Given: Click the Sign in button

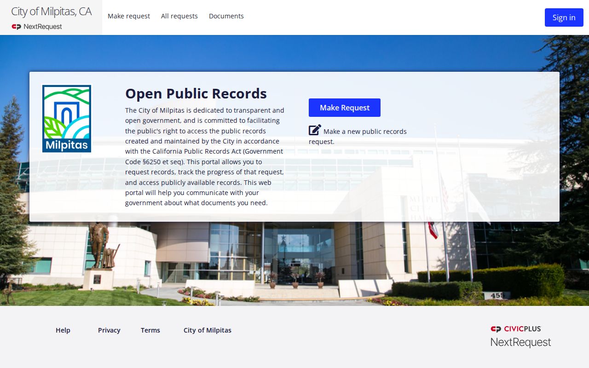Looking at the screenshot, I should (x=564, y=17).
